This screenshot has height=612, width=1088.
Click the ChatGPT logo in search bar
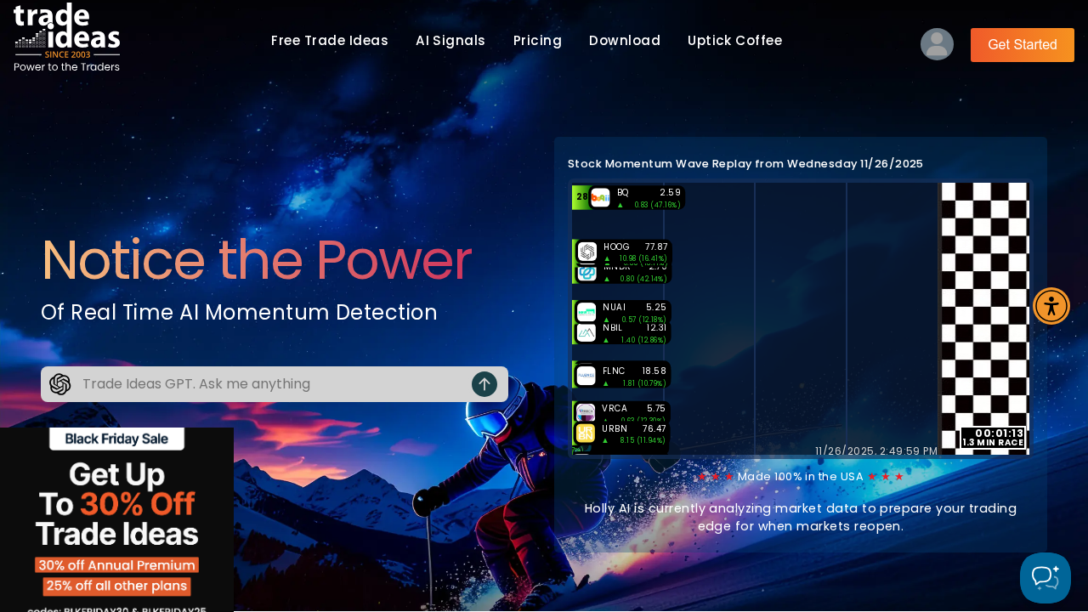[60, 384]
